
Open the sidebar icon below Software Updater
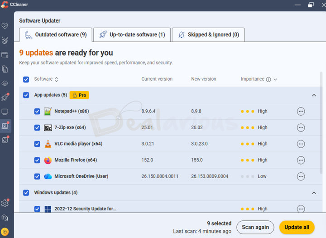tap(5, 140)
